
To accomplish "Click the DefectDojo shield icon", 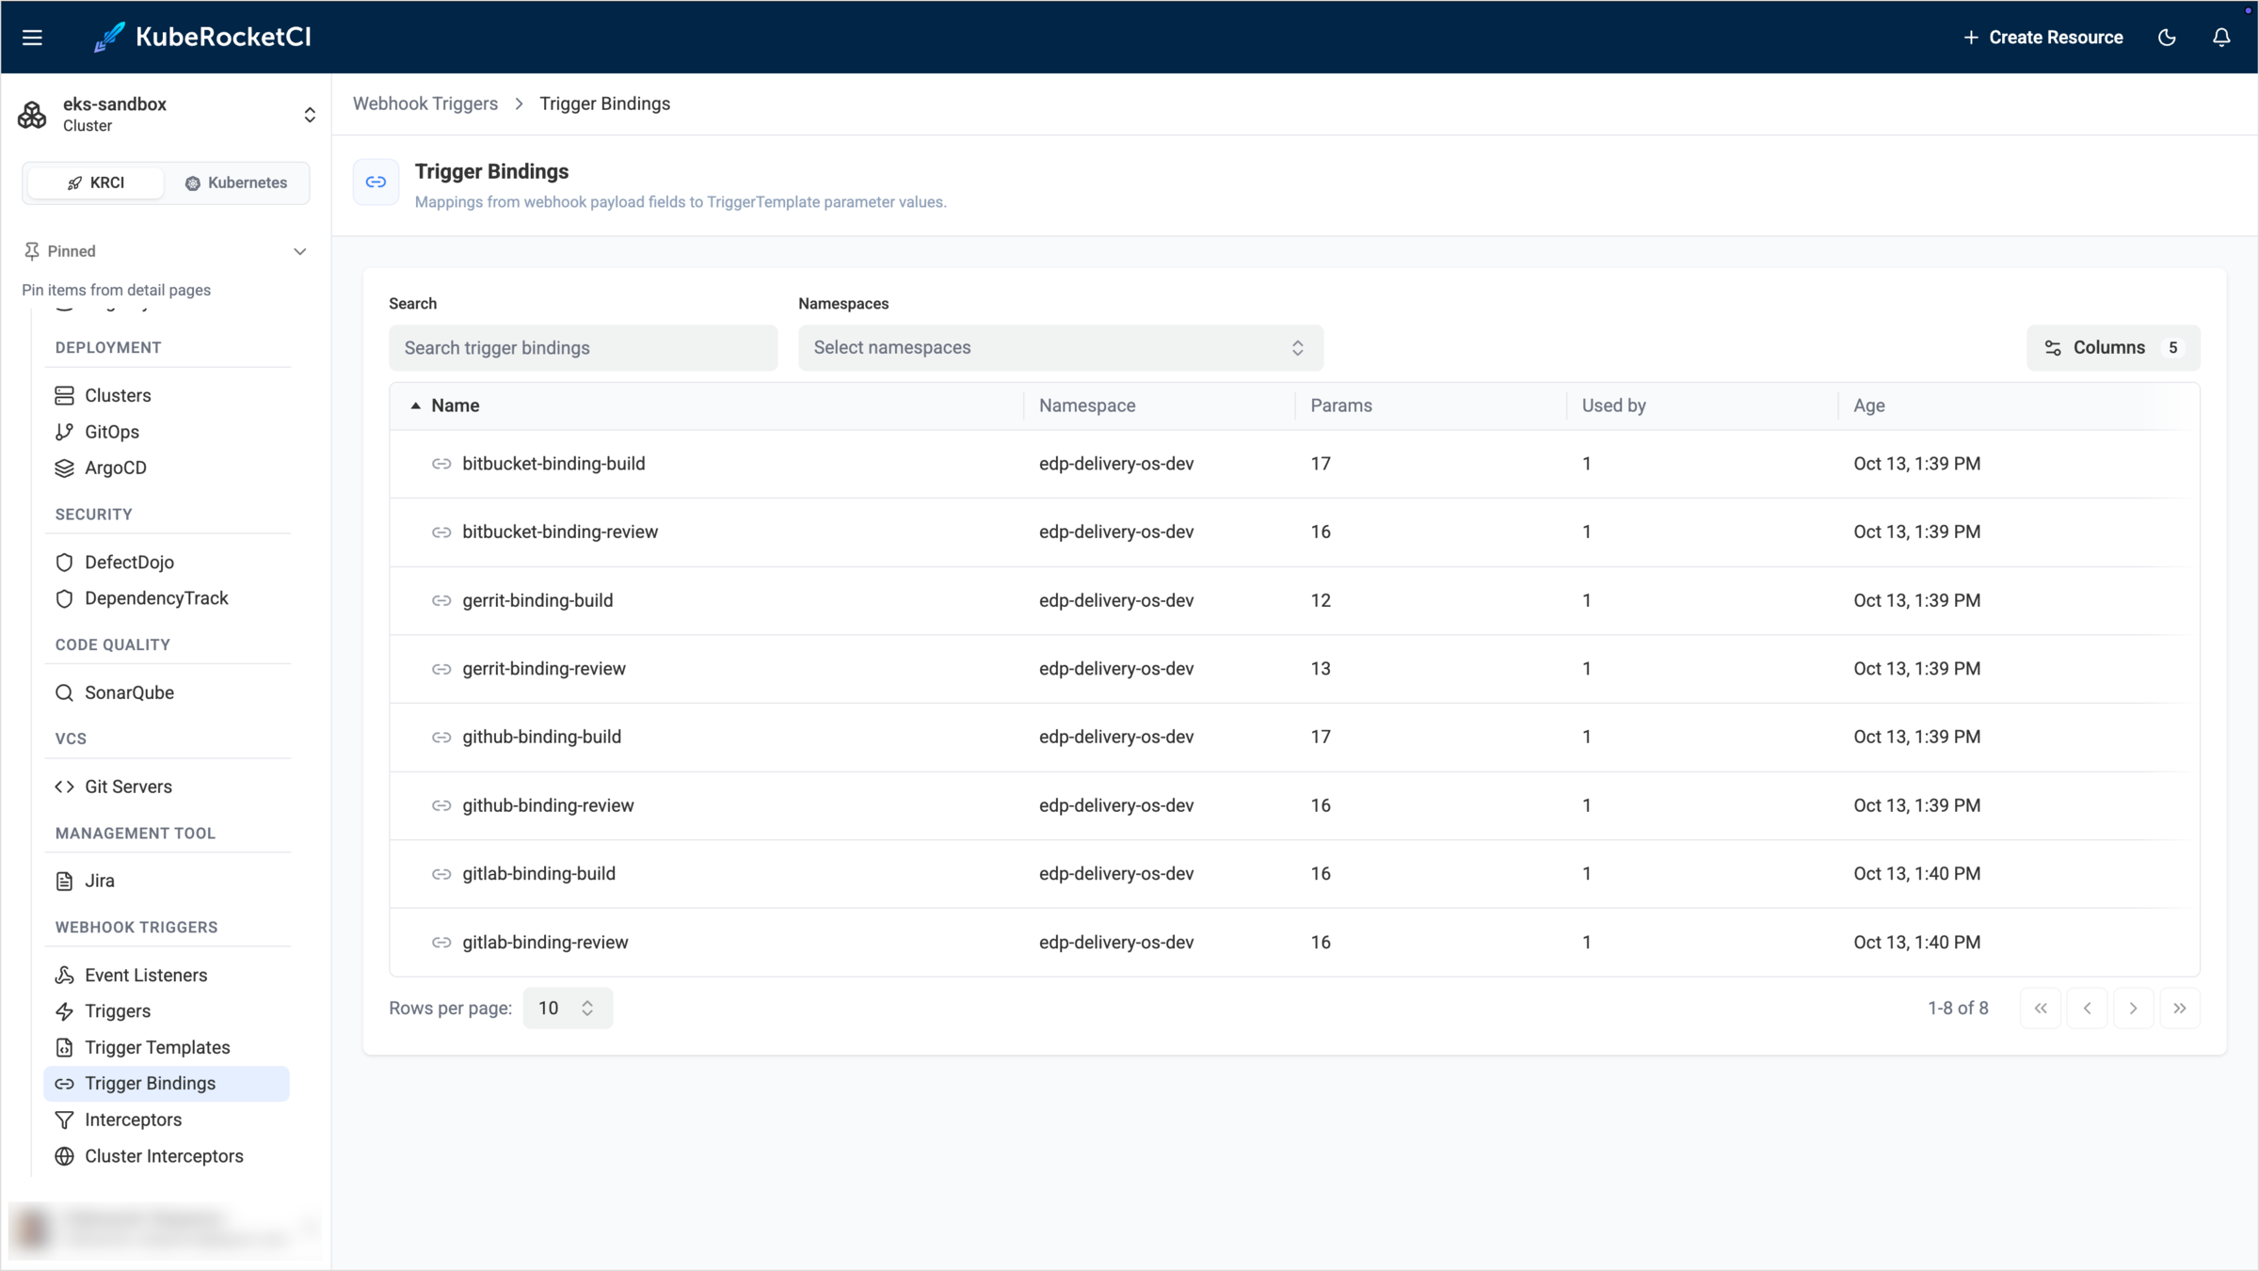I will tap(64, 562).
